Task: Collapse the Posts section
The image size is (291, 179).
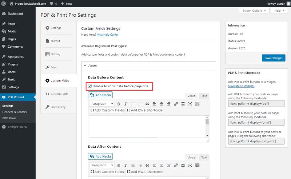Action: (x=148, y=66)
